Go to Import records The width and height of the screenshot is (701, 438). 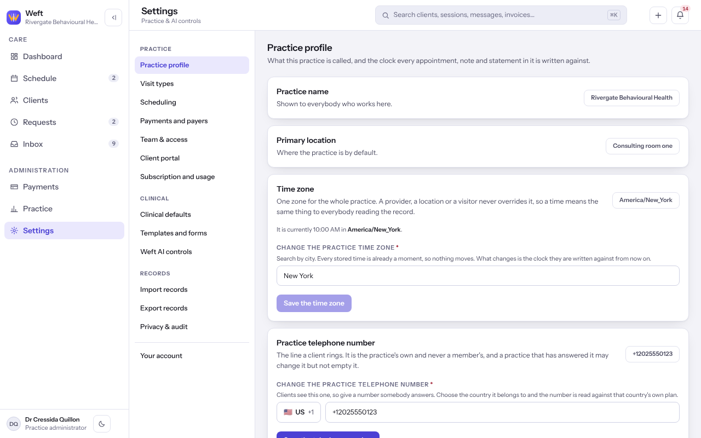coord(192,290)
